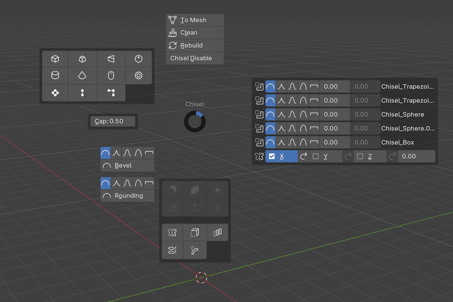Select the Chisel_Sphere.0... name
The image size is (453, 302).
tap(408, 128)
